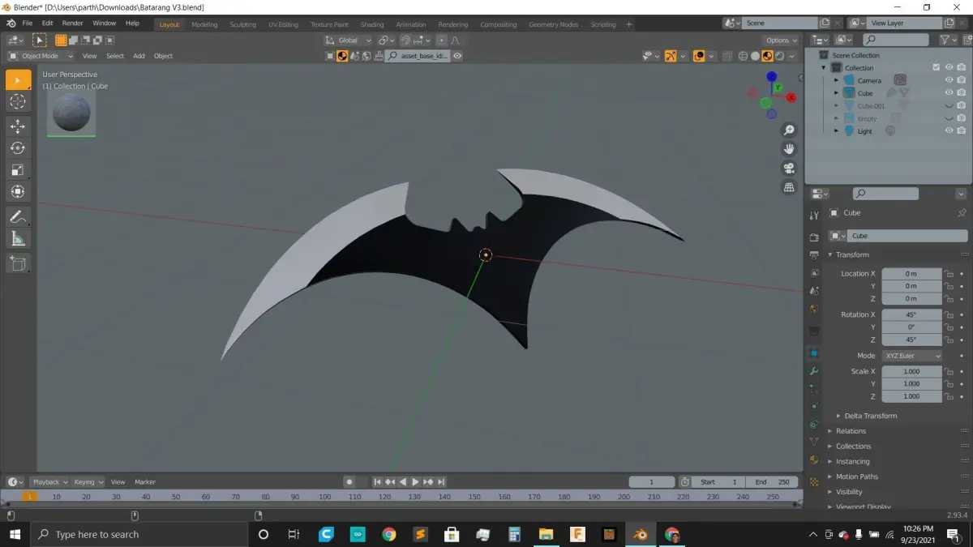
Task: Open the Playback dropdown in timeline
Action: click(x=50, y=482)
